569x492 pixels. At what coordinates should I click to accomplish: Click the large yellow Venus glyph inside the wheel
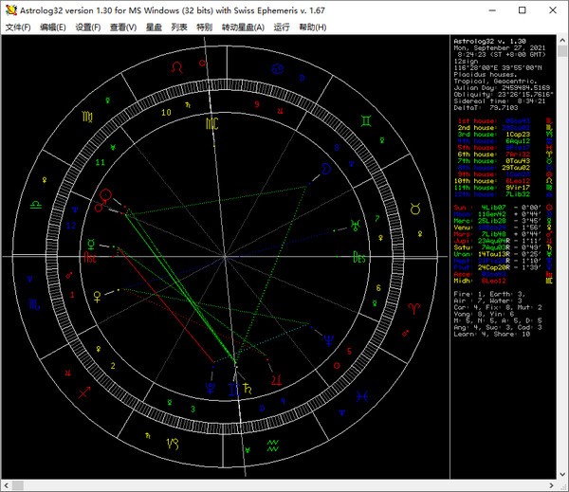click(x=98, y=297)
